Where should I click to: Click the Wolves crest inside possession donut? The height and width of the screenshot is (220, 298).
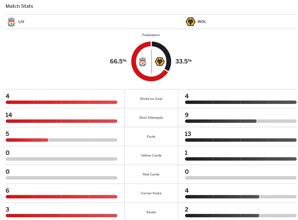pos(160,62)
